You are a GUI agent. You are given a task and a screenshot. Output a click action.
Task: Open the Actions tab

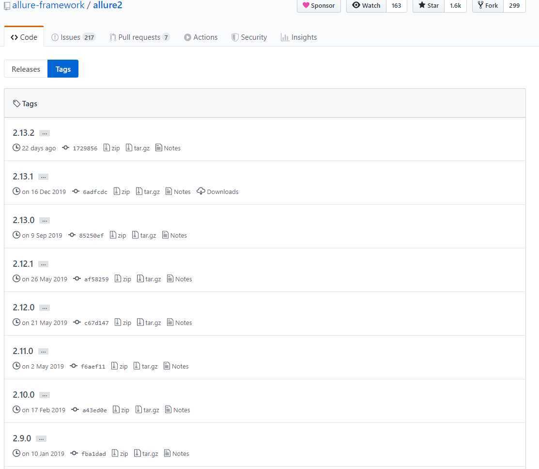(201, 37)
